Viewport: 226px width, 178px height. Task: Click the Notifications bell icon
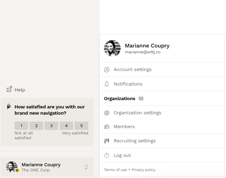click(107, 84)
